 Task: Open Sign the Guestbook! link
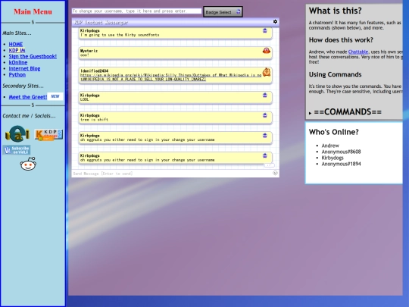tap(33, 56)
